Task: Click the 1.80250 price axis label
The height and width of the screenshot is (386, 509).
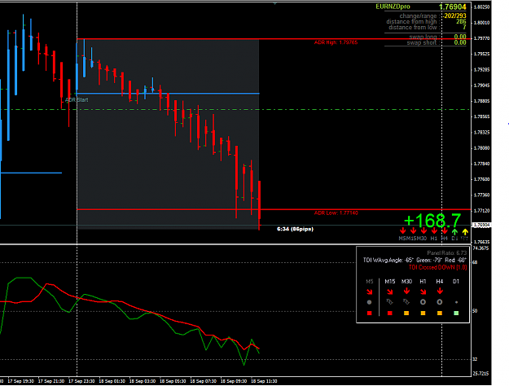Action: 482,7
